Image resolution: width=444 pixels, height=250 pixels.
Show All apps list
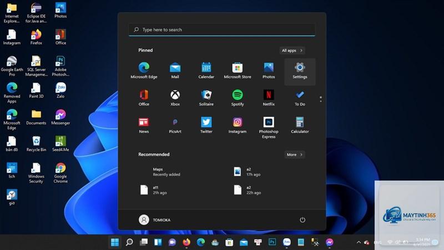[x=292, y=51]
